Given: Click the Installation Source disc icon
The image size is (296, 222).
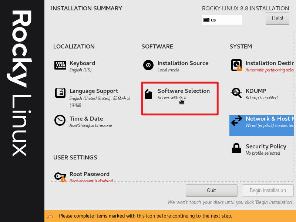Looking at the screenshot, I should (x=148, y=65).
